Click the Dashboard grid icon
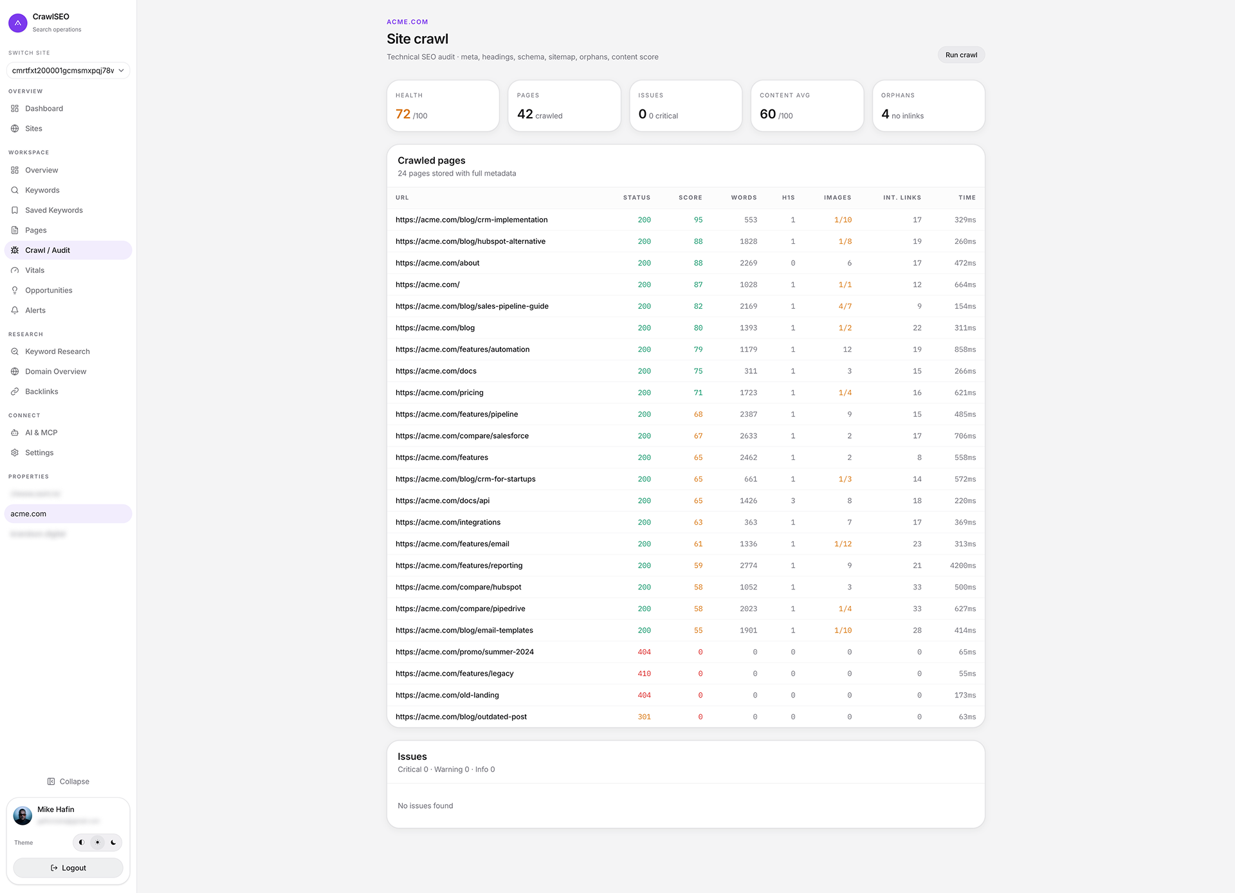 coord(15,109)
